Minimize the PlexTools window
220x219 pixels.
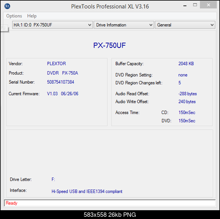(x=185, y=5)
